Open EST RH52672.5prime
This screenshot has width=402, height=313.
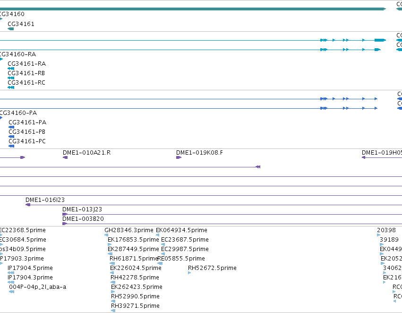(212, 268)
